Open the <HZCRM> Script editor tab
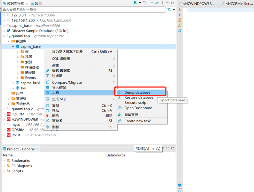 (237, 4)
